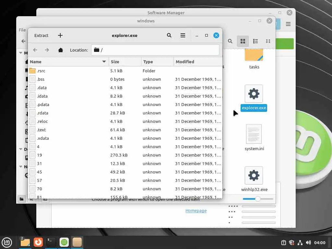Collapse the top sidebar section in file manager
Viewport: 332px width, 249px height.
click(21, 53)
